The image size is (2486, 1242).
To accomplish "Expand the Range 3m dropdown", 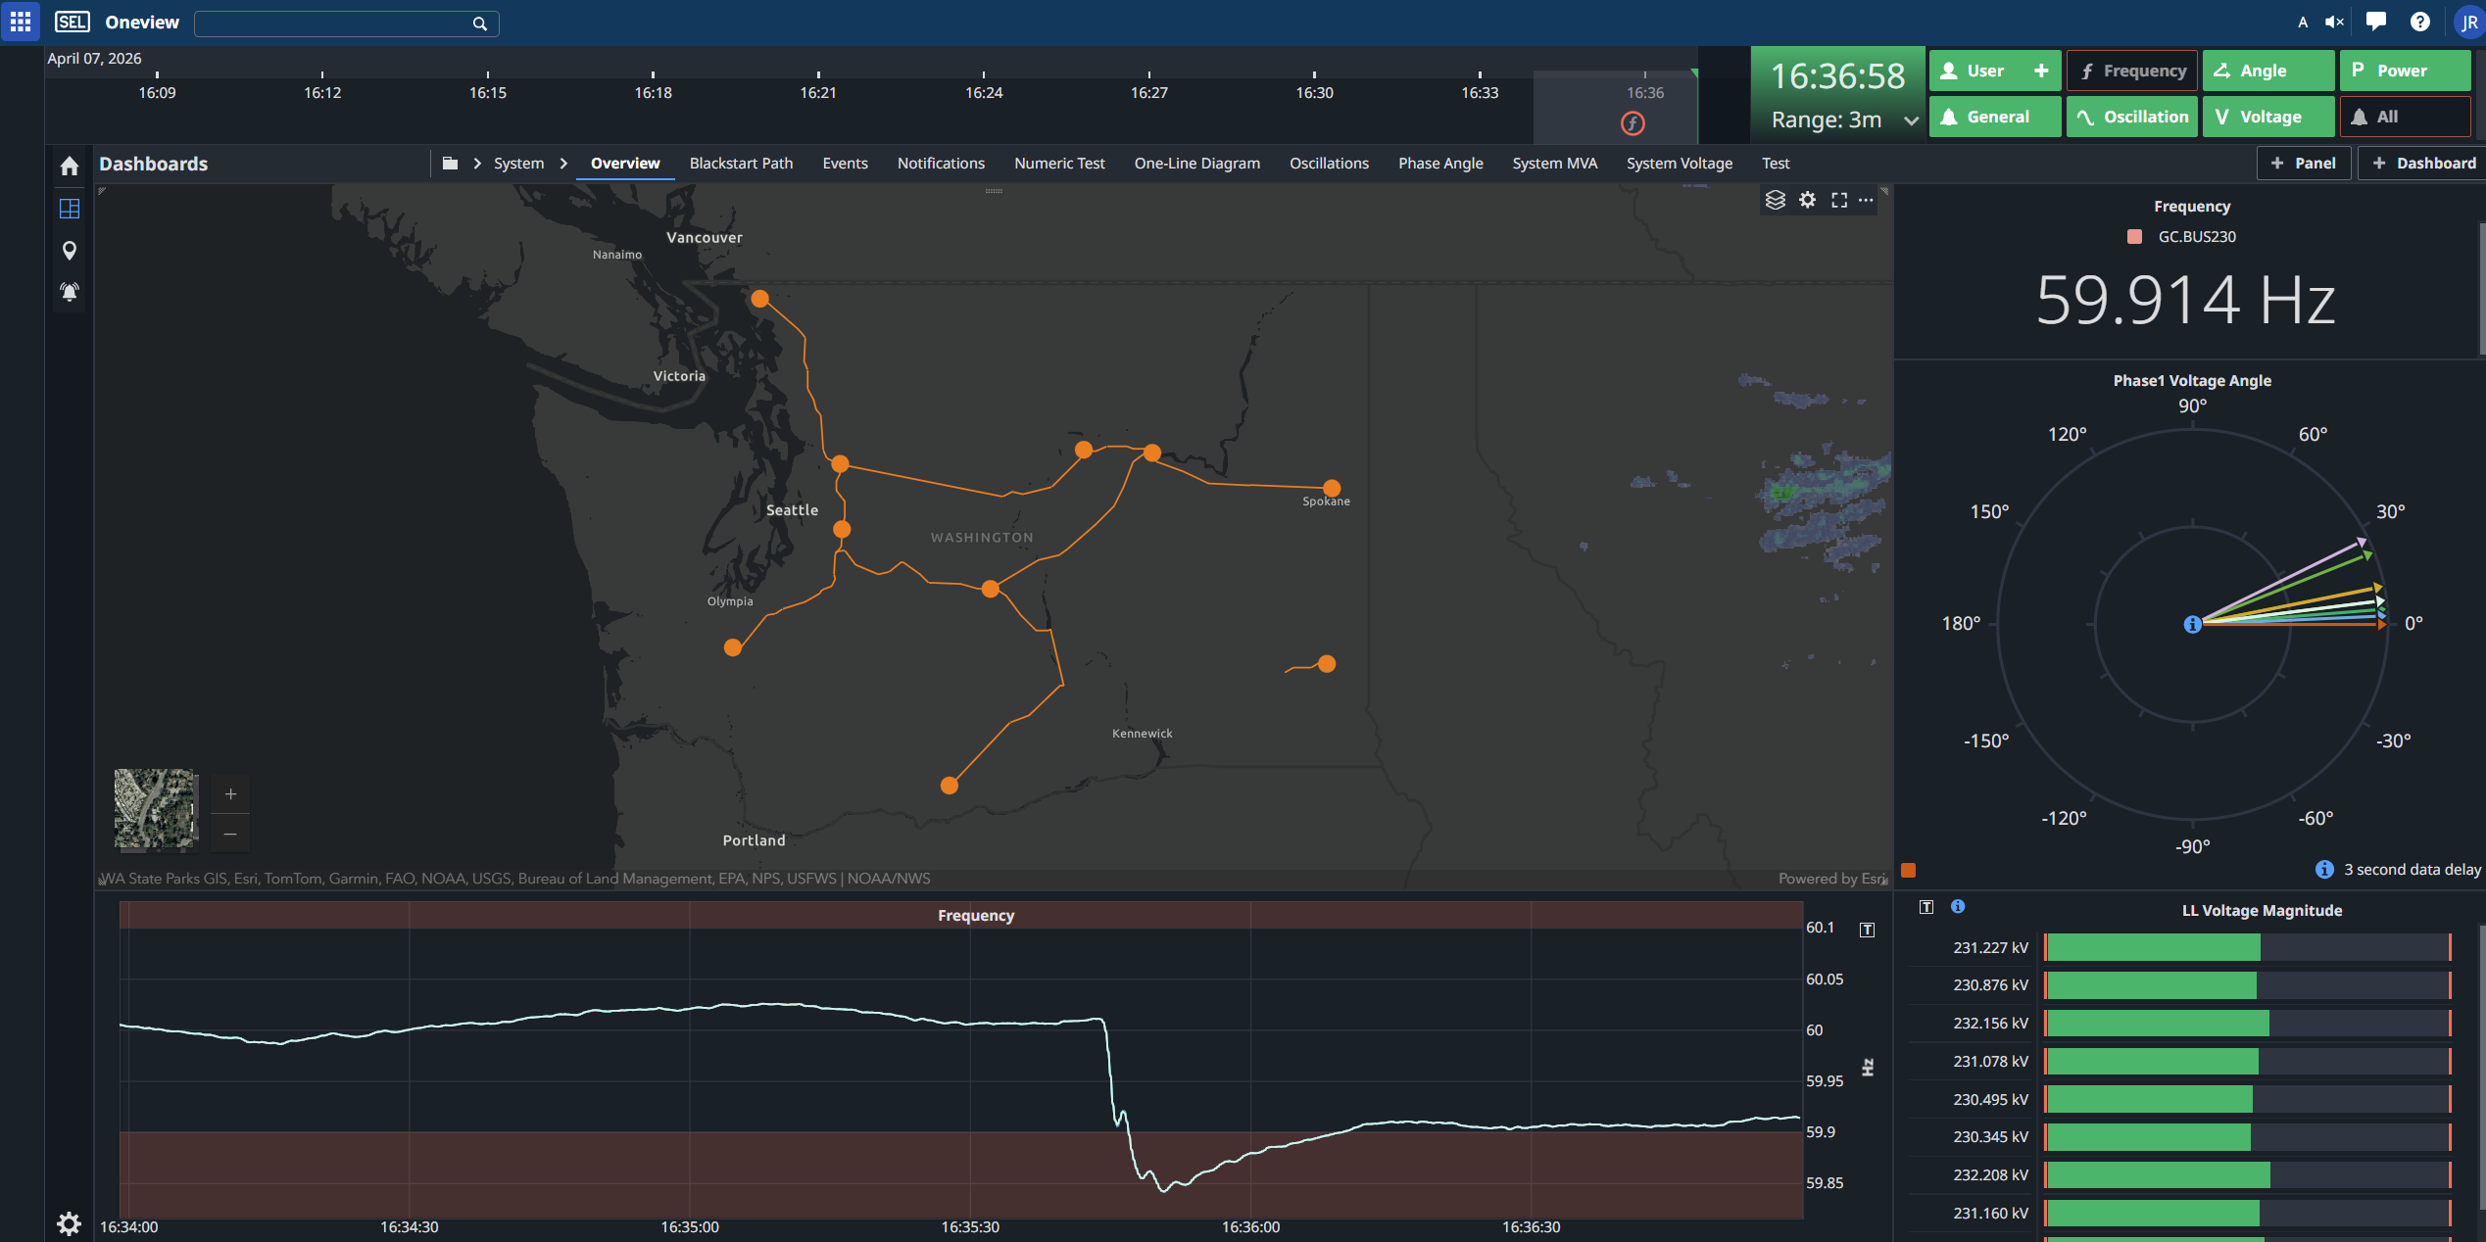I will [1911, 120].
